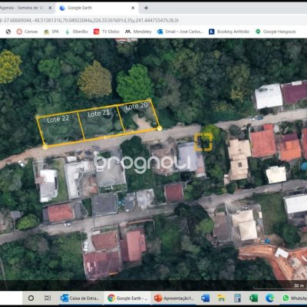Open PowerPoint Apresentação1 taskbar item

173,298
